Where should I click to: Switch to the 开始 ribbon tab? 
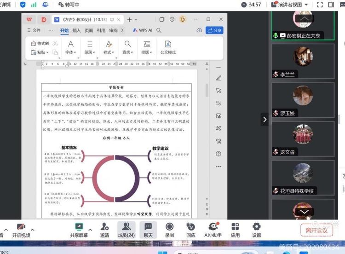coord(64,30)
